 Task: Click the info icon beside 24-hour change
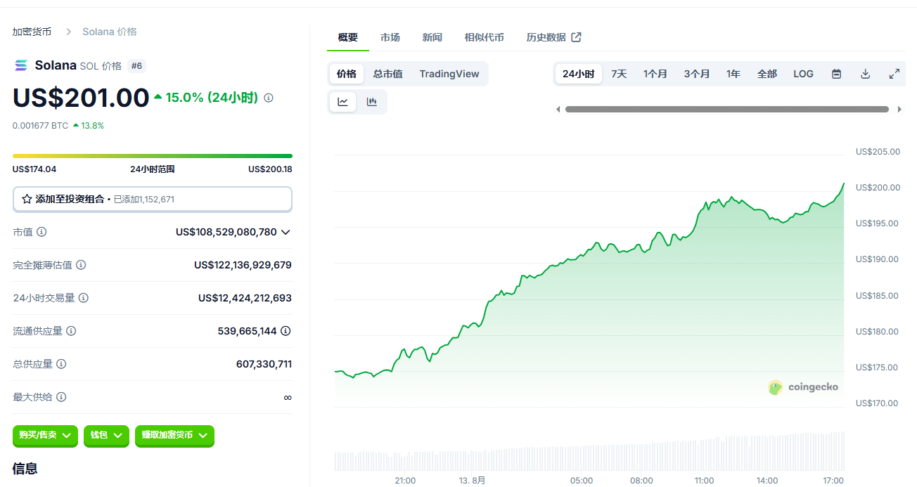click(269, 98)
